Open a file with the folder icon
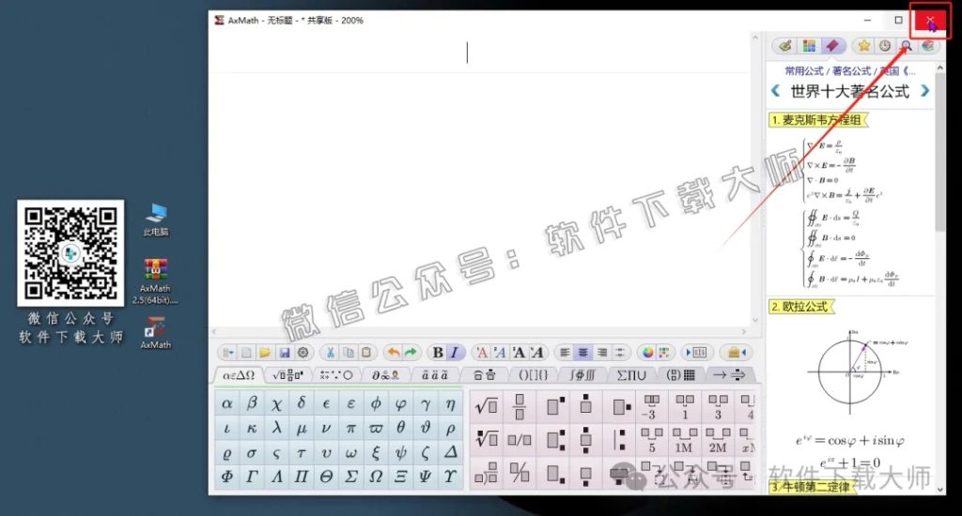Image resolution: width=962 pixels, height=516 pixels. pos(265,353)
